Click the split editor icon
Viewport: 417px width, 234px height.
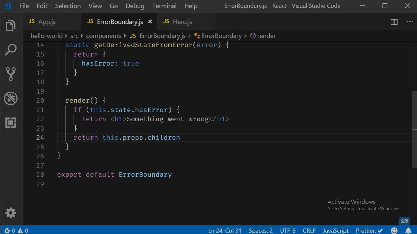point(394,22)
